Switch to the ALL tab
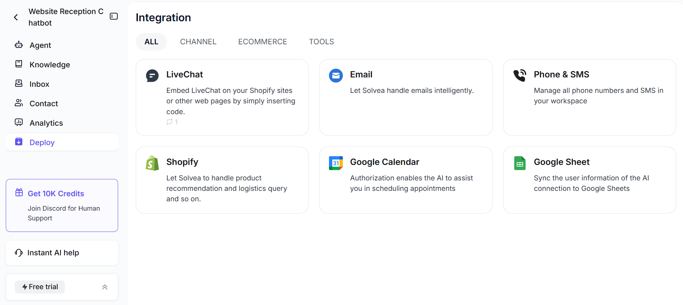 (151, 42)
